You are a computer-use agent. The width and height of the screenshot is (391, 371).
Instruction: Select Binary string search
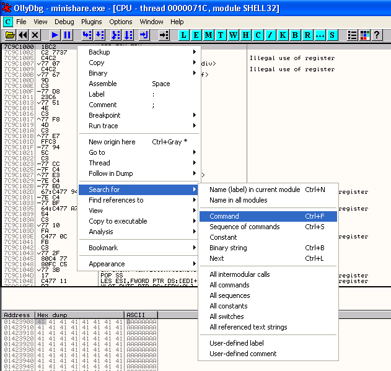click(x=268, y=248)
